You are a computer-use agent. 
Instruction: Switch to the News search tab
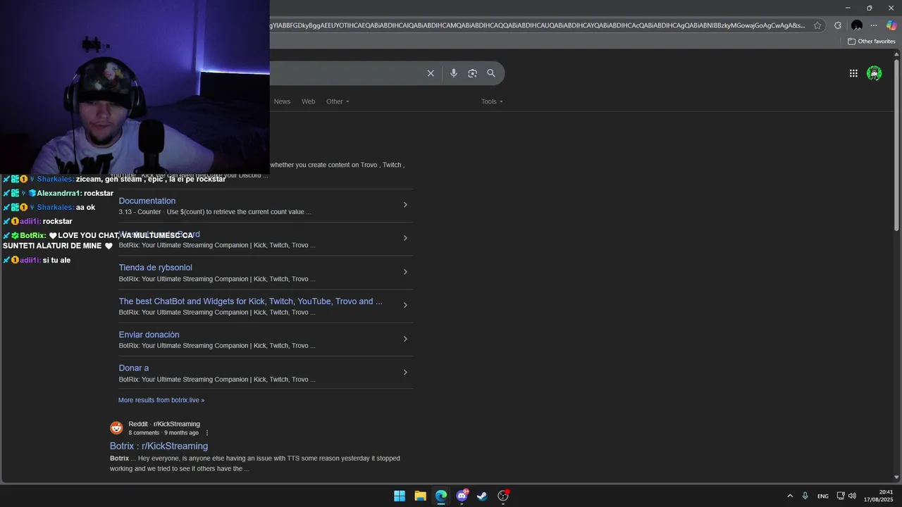tap(282, 101)
